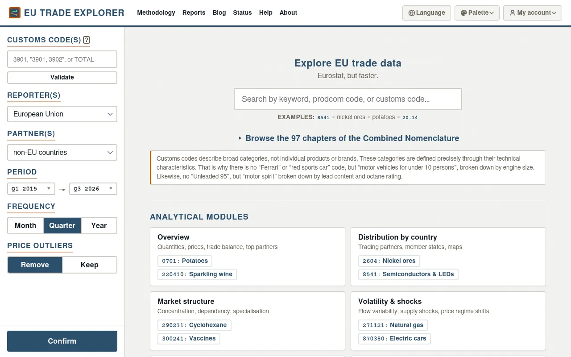Open the My account dropdown menu
The width and height of the screenshot is (571, 357).
tap(533, 13)
